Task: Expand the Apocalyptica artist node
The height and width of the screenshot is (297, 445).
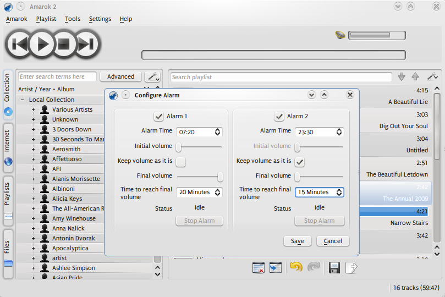Action: point(33,248)
